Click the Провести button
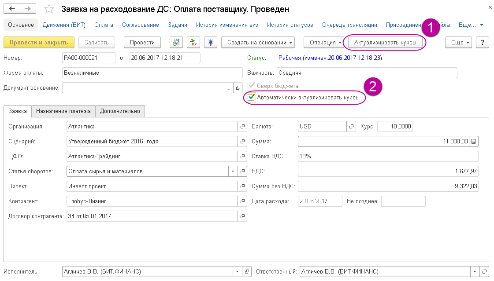 [x=142, y=42]
